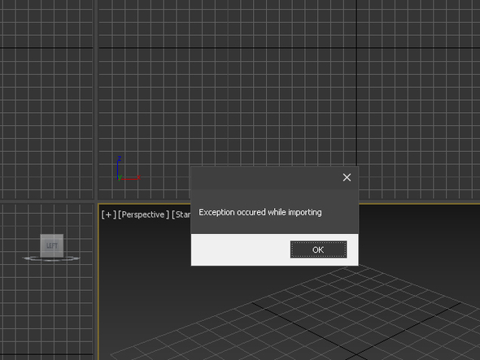
Task: Click the white footer area beside the OK button
Action: (240, 249)
